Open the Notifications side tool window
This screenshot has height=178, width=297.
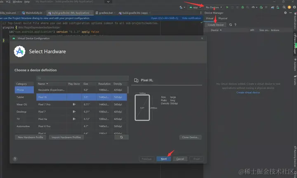click(295, 21)
